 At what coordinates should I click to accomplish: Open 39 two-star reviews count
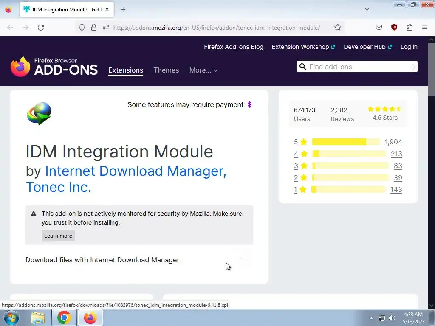click(398, 178)
